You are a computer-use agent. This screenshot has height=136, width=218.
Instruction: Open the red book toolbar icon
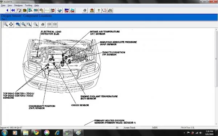pos(53,11)
